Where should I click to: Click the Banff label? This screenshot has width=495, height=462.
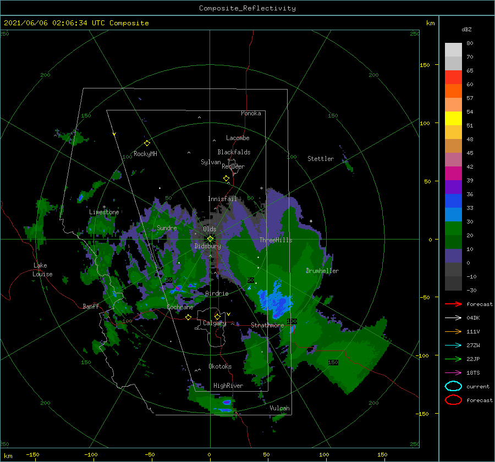[91, 307]
